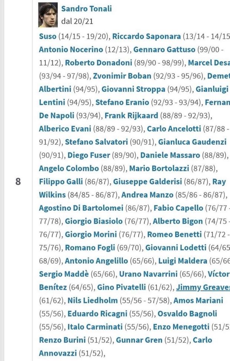Screen dimensions: 230x361
Task: Click Sandro Tonali's player photo
Action: pyautogui.click(x=48, y=15)
